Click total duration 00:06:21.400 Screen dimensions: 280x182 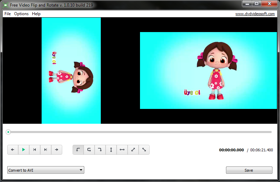point(261,150)
